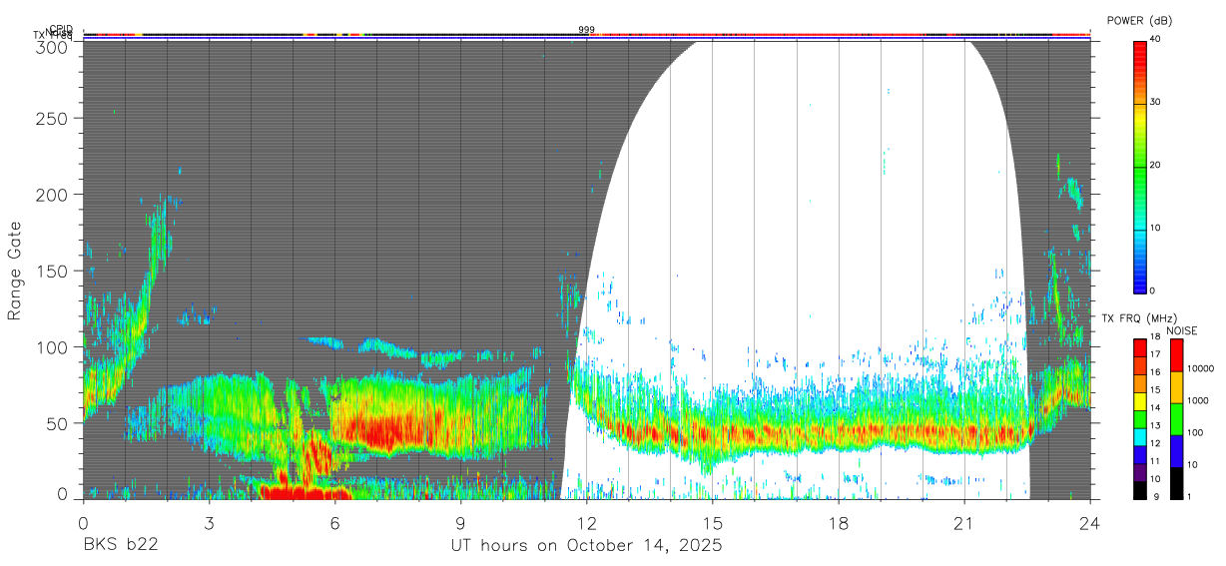Click the UT hours on October 14, 2025 title
The height and width of the screenshot is (566, 1226).
585,546
